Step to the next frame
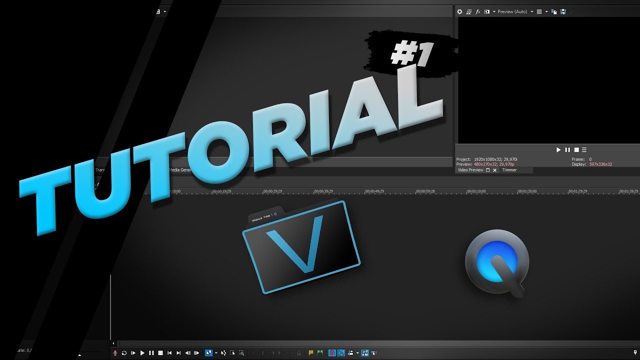 click(x=196, y=353)
